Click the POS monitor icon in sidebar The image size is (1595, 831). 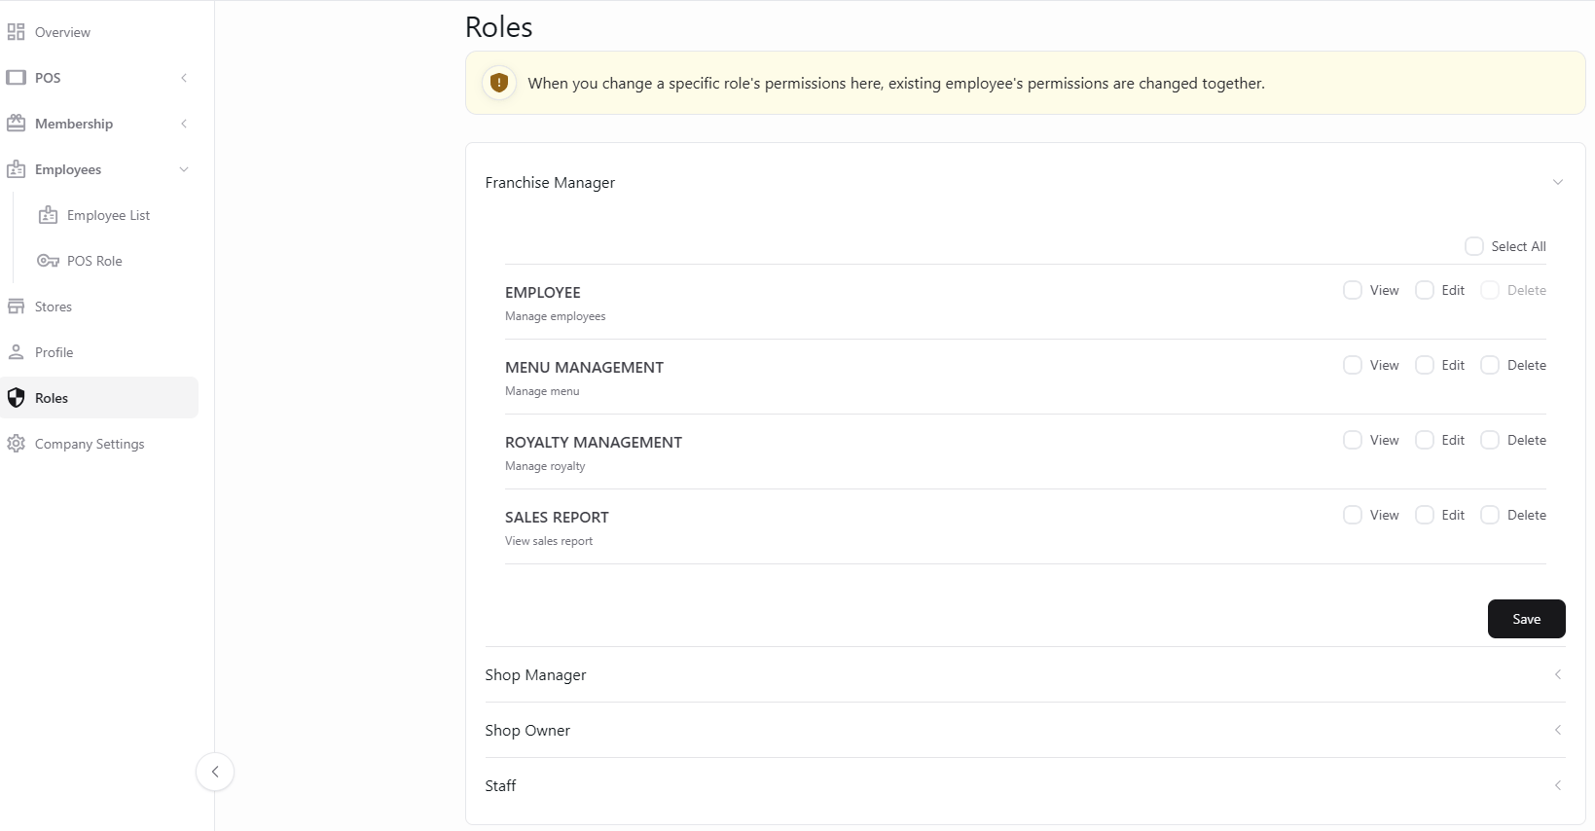coord(16,78)
